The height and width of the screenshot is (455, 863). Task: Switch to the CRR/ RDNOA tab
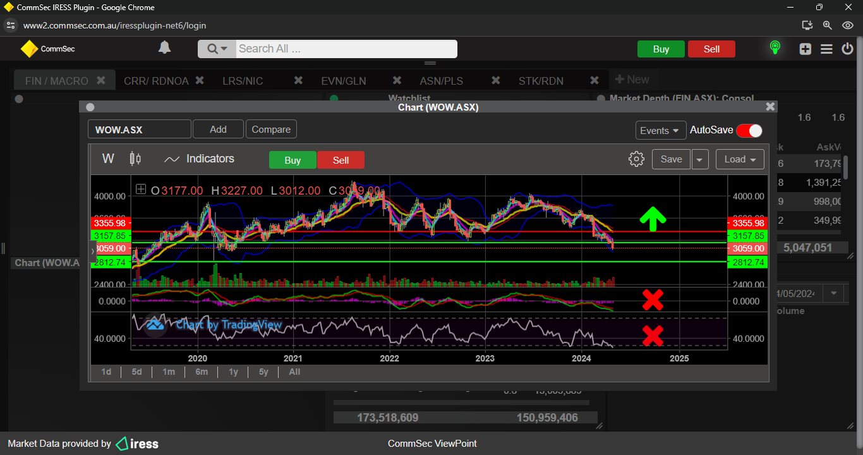click(x=156, y=81)
